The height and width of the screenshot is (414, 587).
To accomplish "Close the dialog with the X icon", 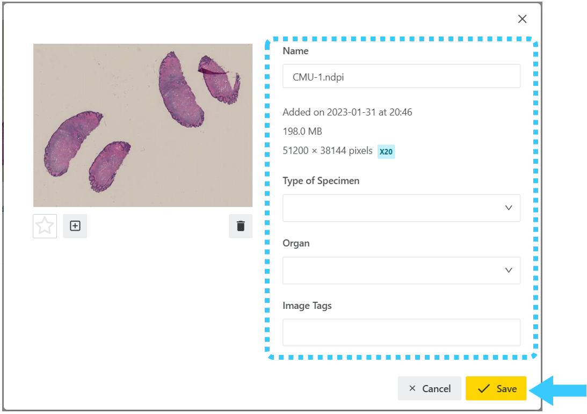I will coord(522,19).
